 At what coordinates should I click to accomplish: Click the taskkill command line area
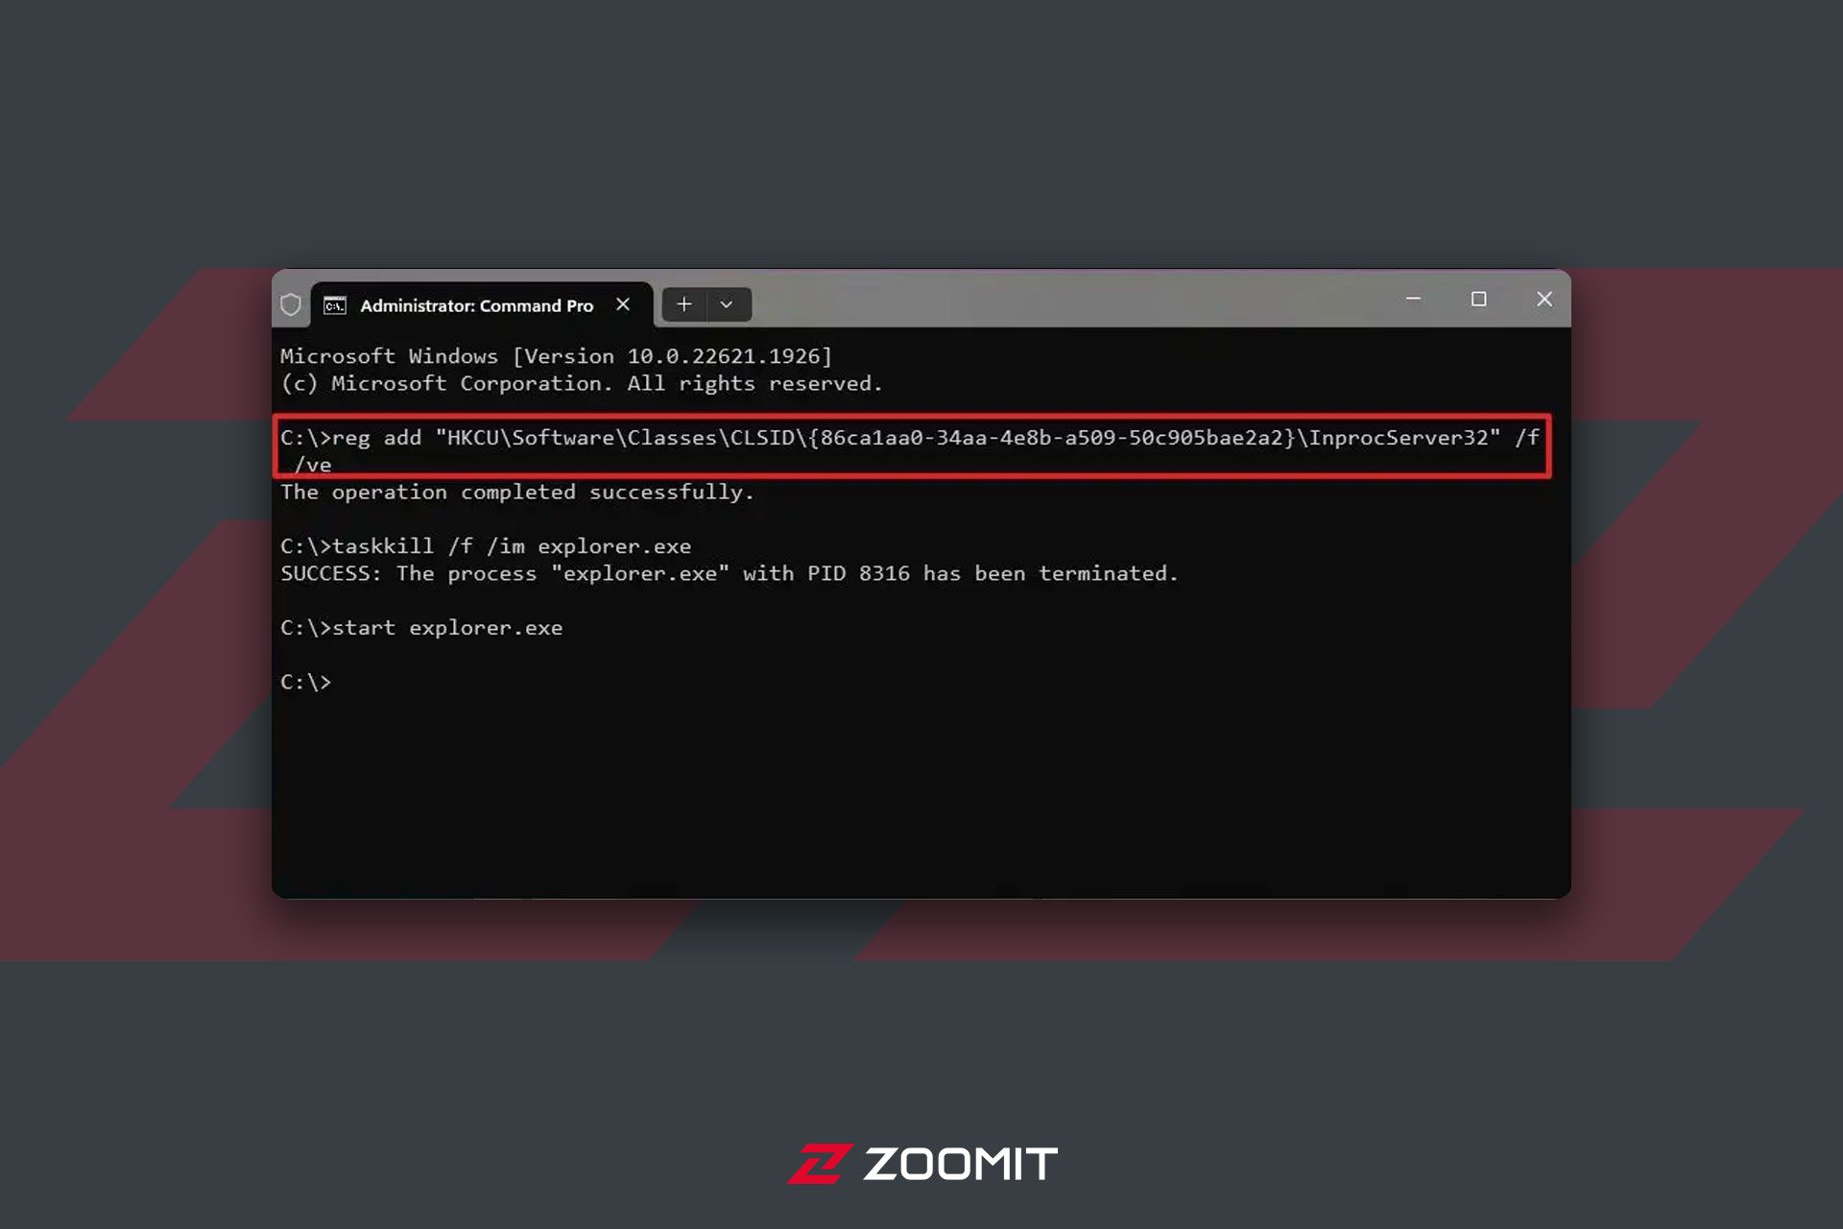(486, 546)
